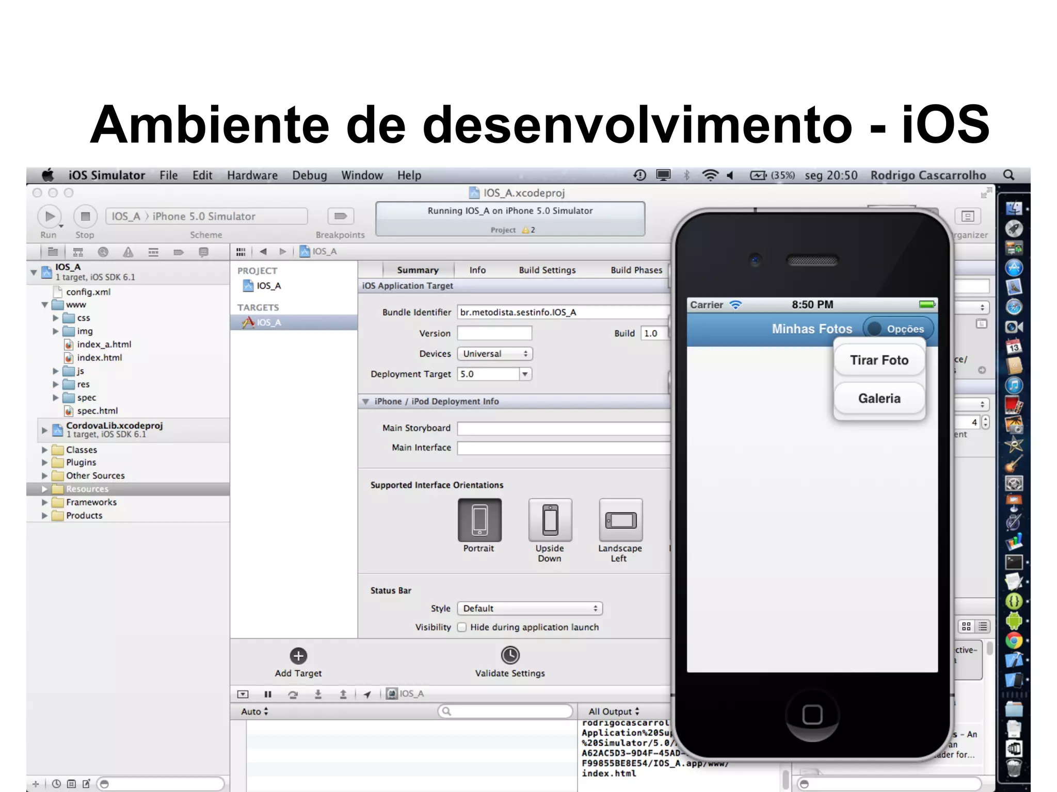Toggle the Landscape Left orientation button
Viewport: 1057px width, 792px height.
(x=621, y=520)
